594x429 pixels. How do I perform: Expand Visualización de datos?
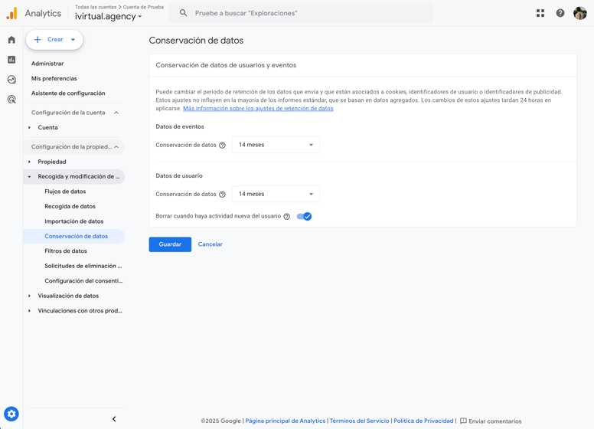pyautogui.click(x=30, y=296)
